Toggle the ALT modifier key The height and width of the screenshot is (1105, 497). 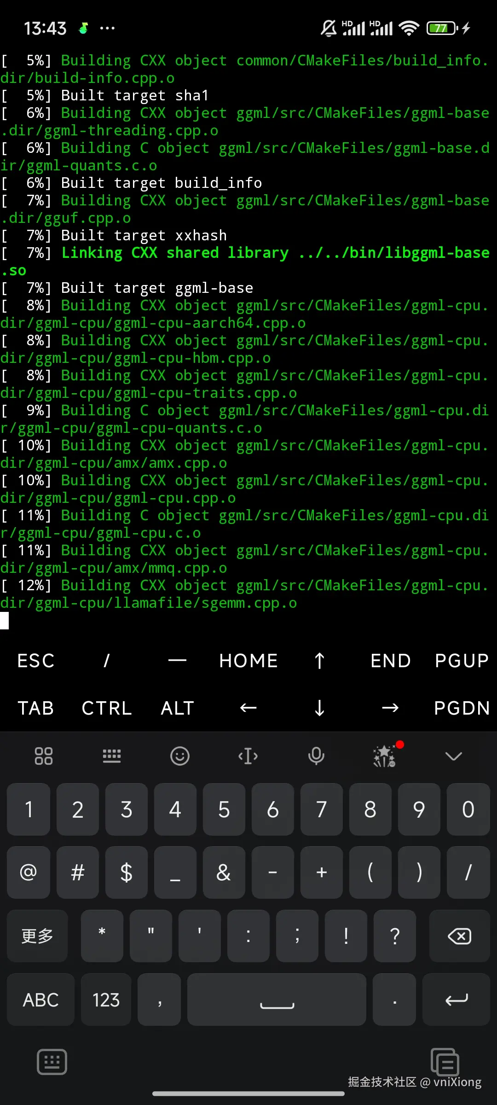tap(178, 708)
